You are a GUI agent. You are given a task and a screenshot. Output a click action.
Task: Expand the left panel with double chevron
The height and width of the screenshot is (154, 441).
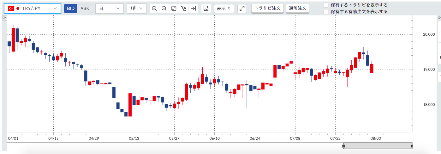click(x=4, y=18)
